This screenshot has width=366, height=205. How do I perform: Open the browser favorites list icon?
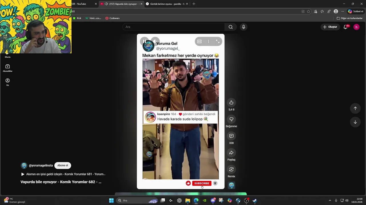[x=322, y=11]
